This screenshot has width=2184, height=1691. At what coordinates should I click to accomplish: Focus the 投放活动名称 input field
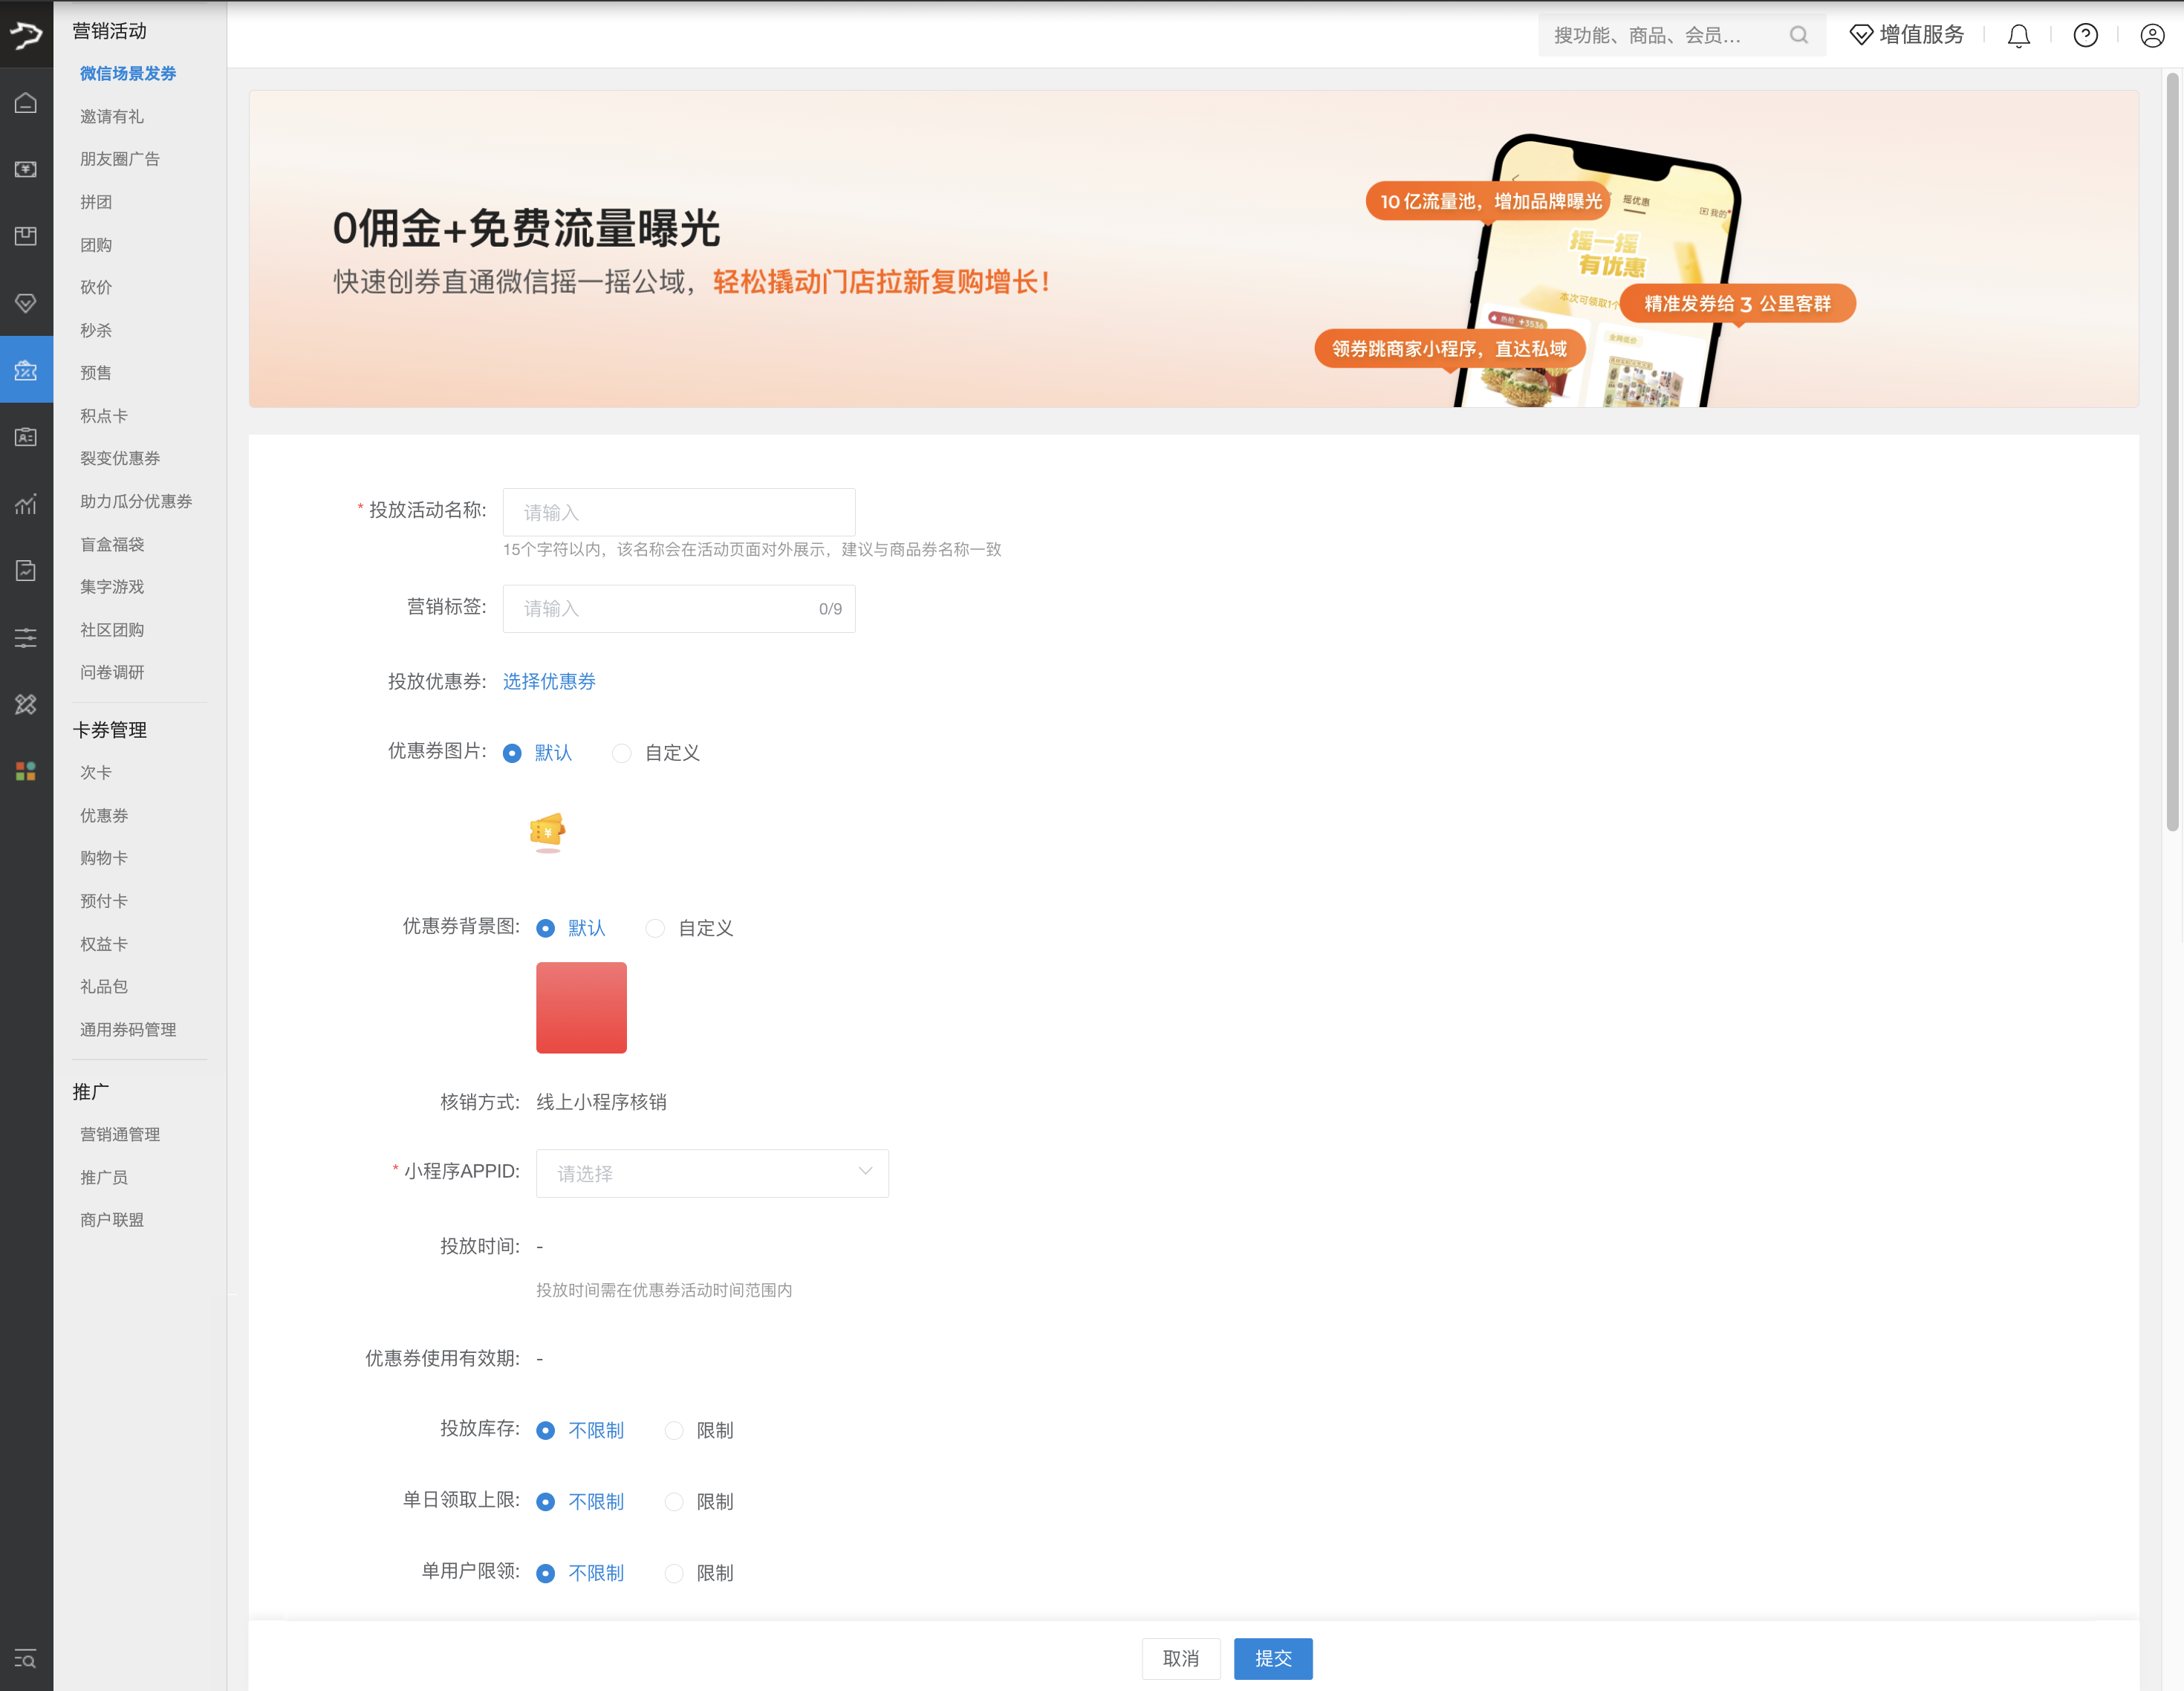click(x=678, y=512)
